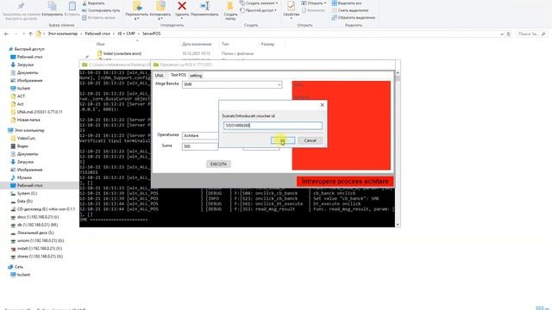Image resolution: width=552 pixels, height=310 pixels.
Task: Select VideoCurs under Этот компьютер
Action: (26, 138)
